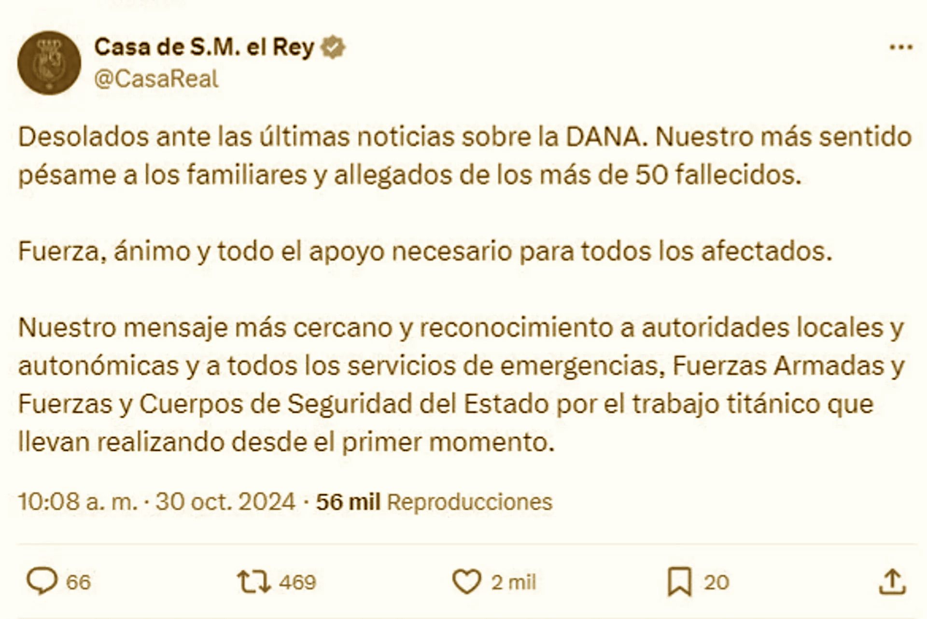Like the tweet with heart icon
This screenshot has width=927, height=619.
[467, 582]
